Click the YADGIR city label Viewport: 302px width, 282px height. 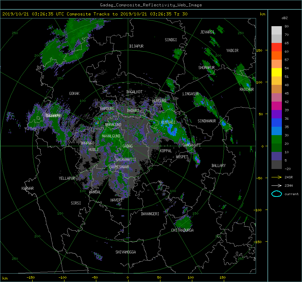pos(232,51)
